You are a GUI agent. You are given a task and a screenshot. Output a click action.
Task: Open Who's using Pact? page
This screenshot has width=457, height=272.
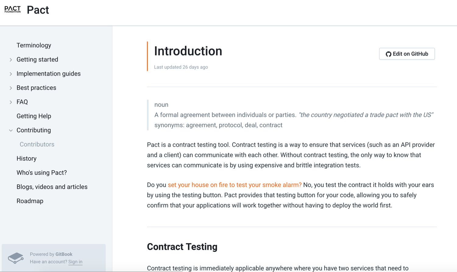point(42,173)
